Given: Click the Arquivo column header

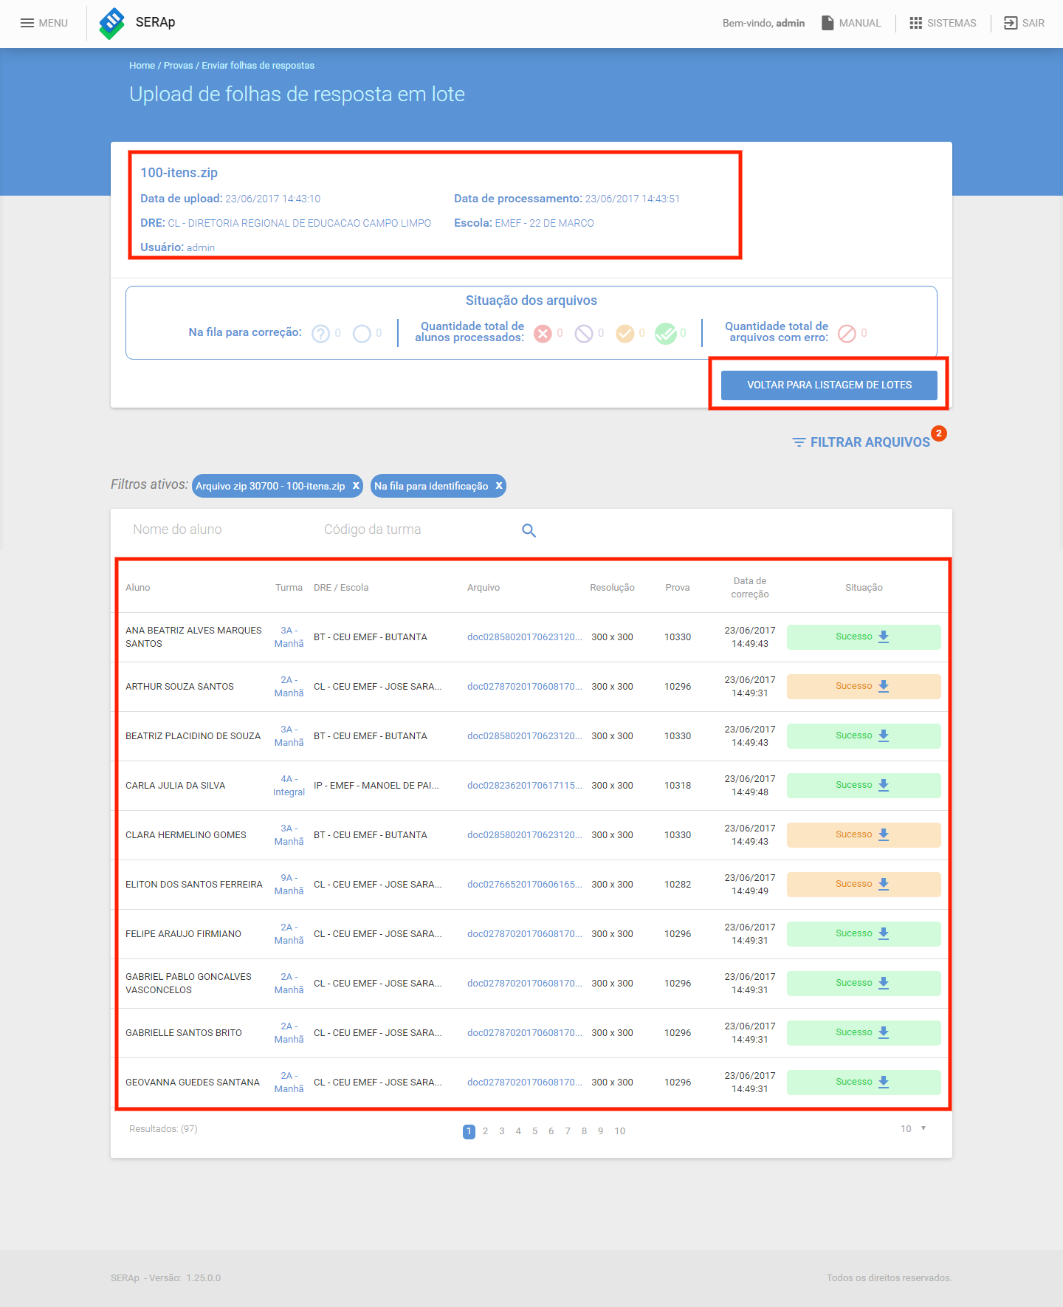Looking at the screenshot, I should pos(484,588).
